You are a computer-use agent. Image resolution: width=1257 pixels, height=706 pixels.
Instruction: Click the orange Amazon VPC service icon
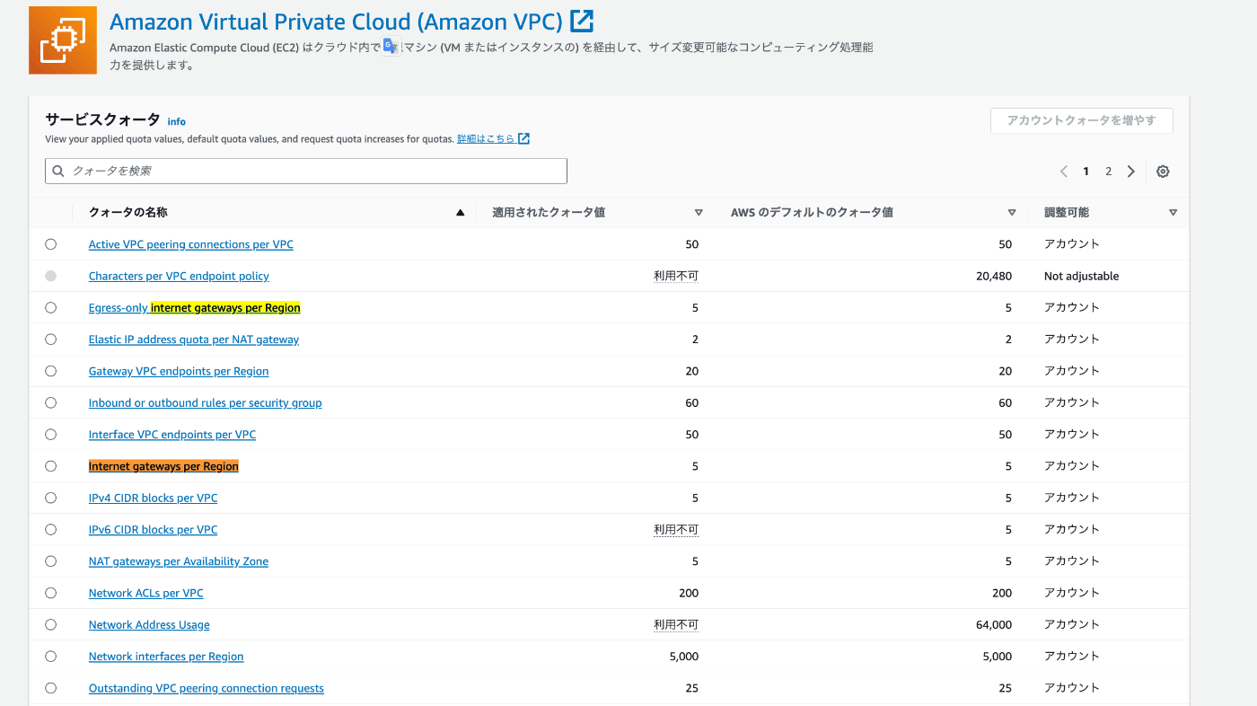pos(63,40)
